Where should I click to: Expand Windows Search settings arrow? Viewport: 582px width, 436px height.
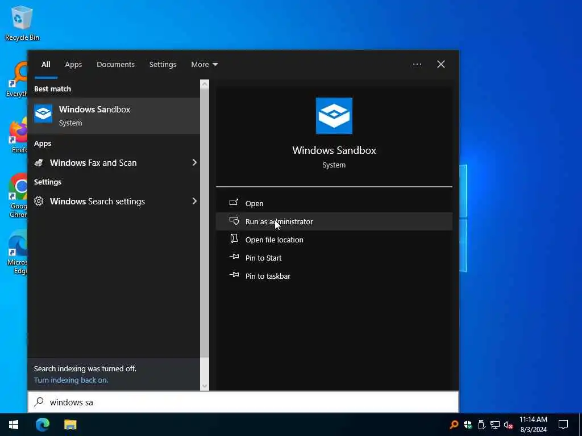(x=194, y=202)
